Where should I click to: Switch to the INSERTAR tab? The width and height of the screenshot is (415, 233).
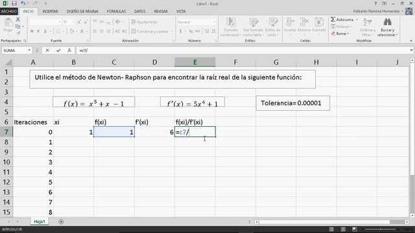pos(50,12)
